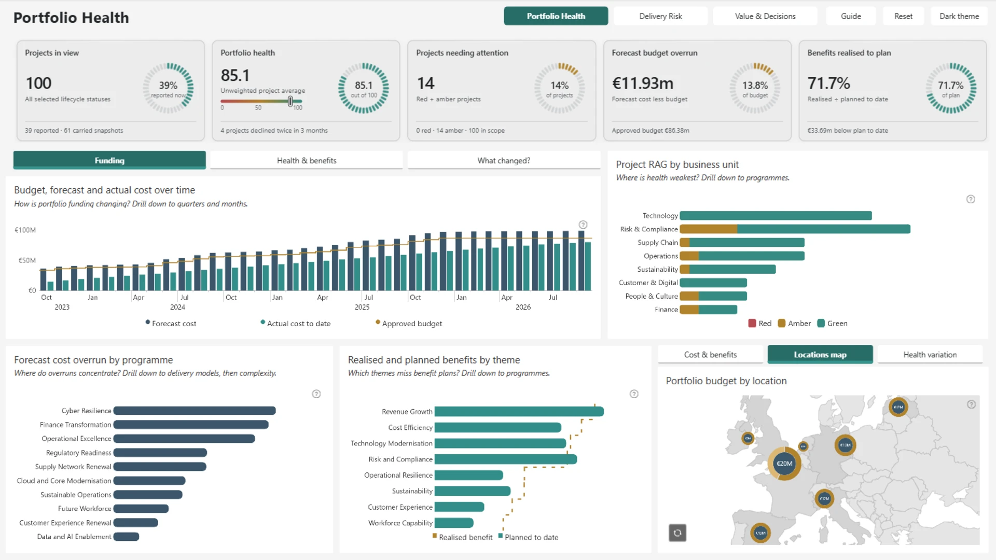Click help icon on benefits by theme chart
Screen dimensions: 996x560
click(x=634, y=394)
